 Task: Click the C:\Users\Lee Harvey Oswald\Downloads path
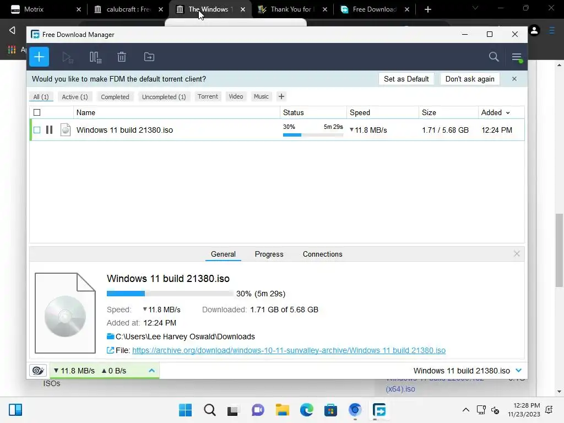coord(185,337)
